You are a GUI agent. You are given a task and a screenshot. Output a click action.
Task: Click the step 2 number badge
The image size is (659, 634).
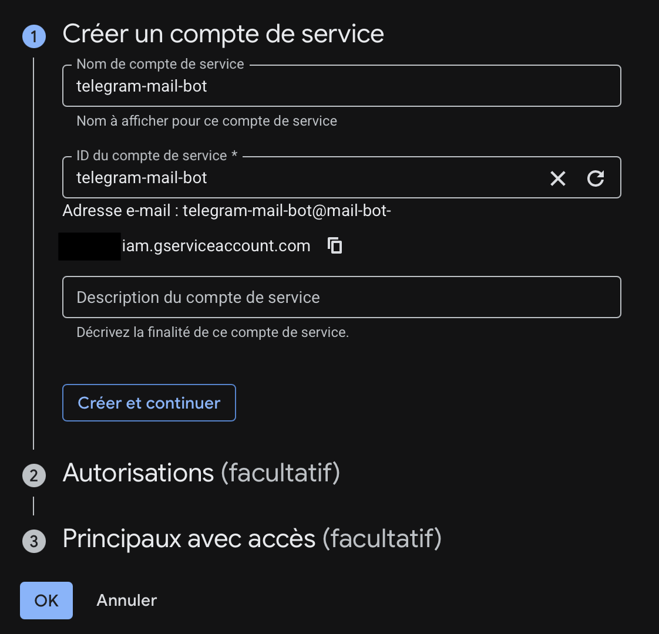coord(33,475)
